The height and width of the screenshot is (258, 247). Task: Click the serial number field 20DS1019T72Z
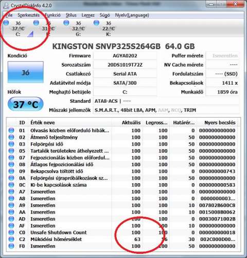coord(125,65)
